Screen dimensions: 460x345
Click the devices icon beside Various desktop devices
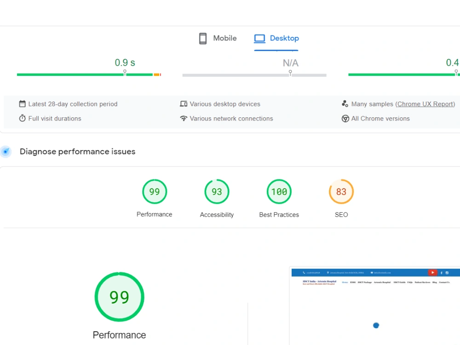(184, 104)
